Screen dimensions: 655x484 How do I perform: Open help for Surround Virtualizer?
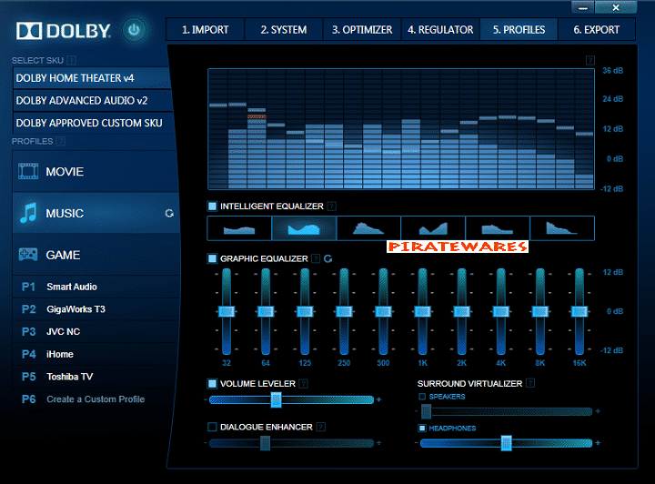pos(530,383)
